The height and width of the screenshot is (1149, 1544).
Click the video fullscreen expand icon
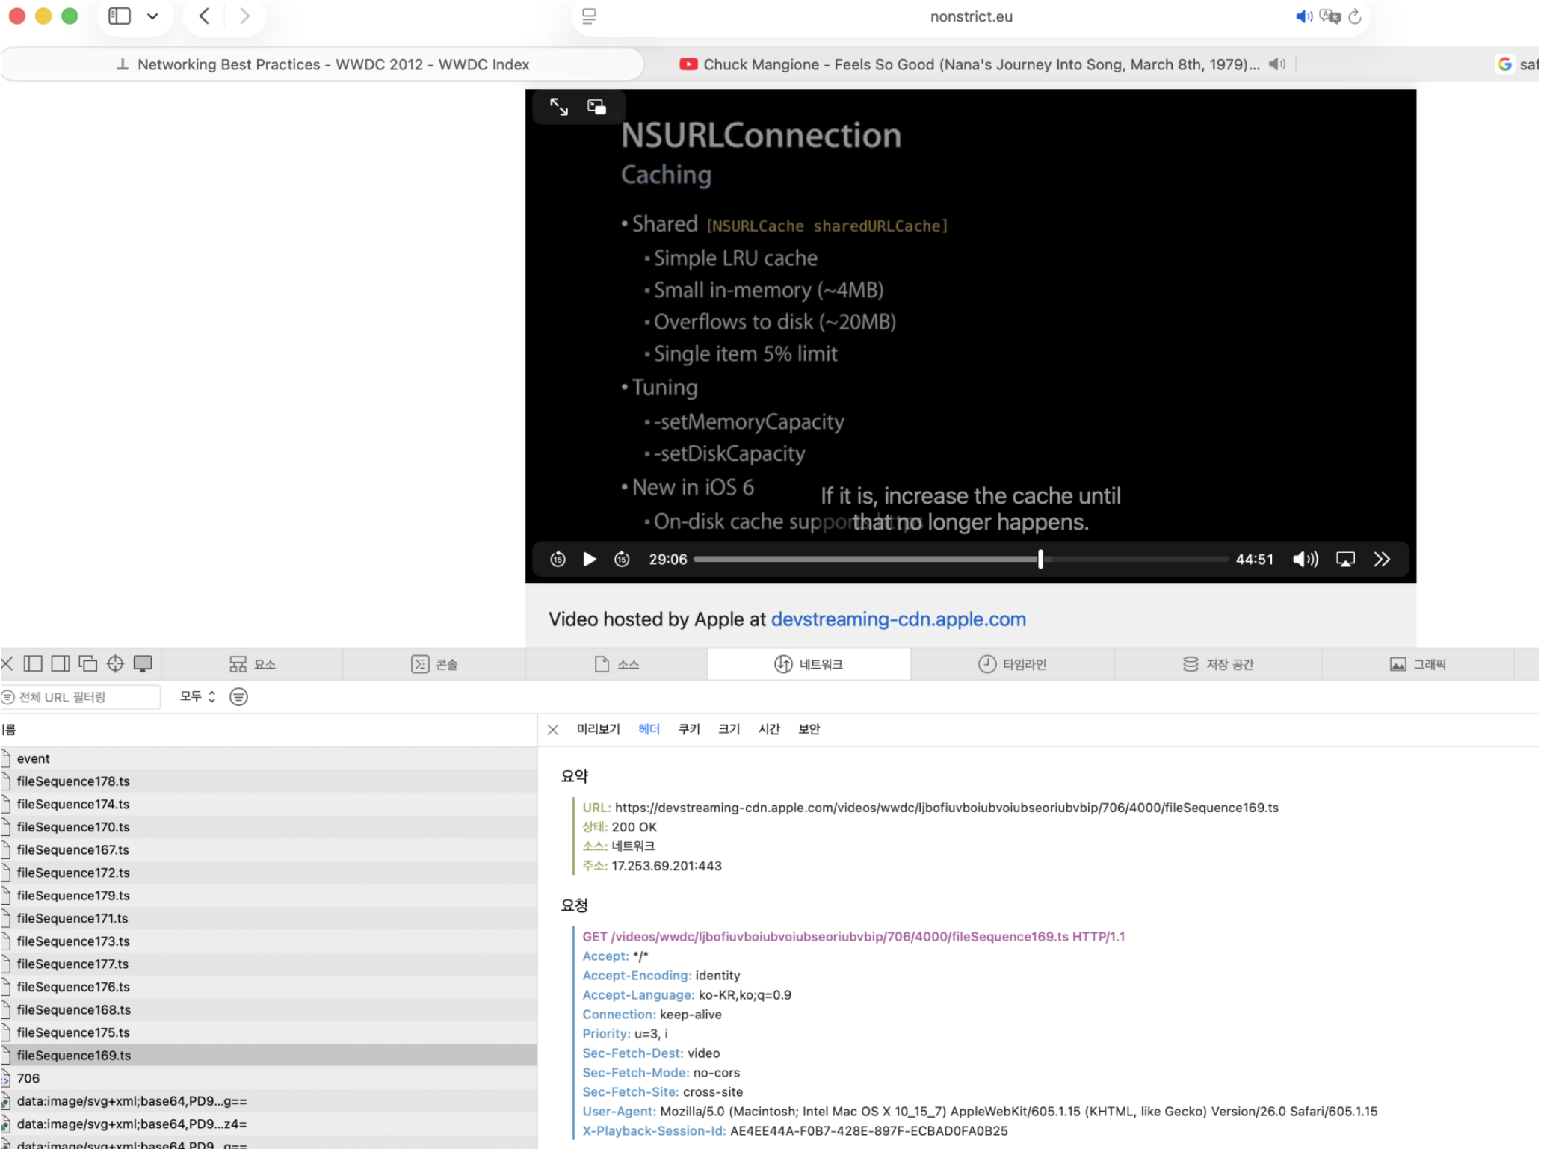click(x=558, y=107)
